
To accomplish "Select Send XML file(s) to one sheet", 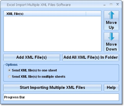I will [32, 70].
